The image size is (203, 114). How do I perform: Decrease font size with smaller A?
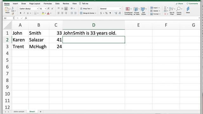(x=52, y=9)
